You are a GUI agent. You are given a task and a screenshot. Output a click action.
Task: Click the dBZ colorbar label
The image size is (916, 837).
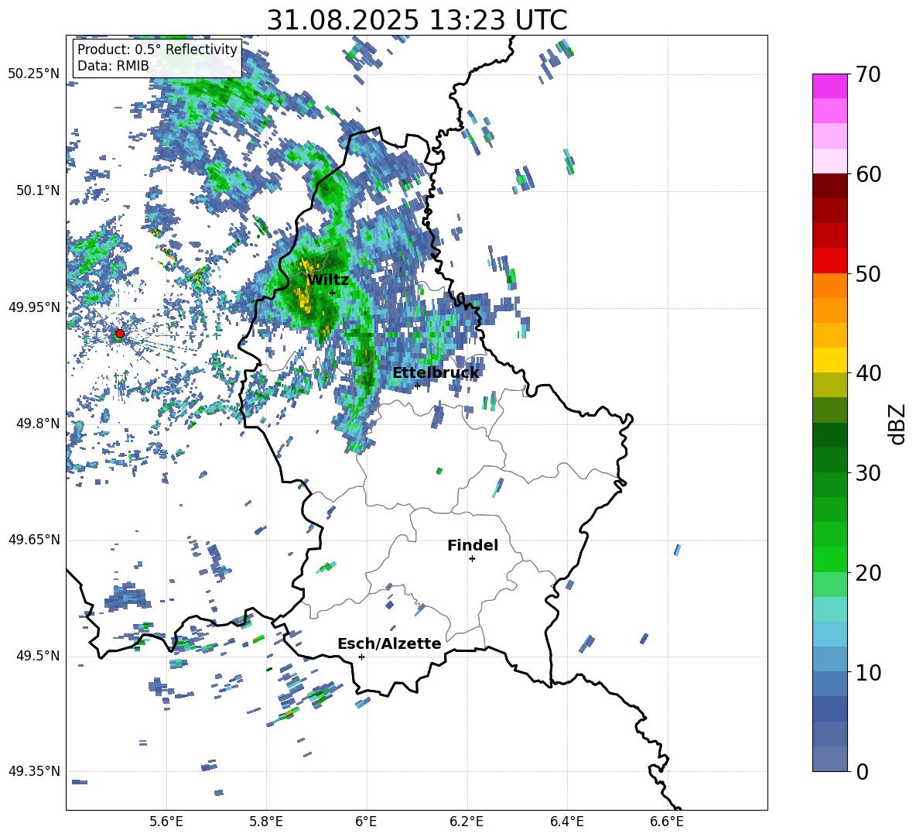pyautogui.click(x=898, y=424)
